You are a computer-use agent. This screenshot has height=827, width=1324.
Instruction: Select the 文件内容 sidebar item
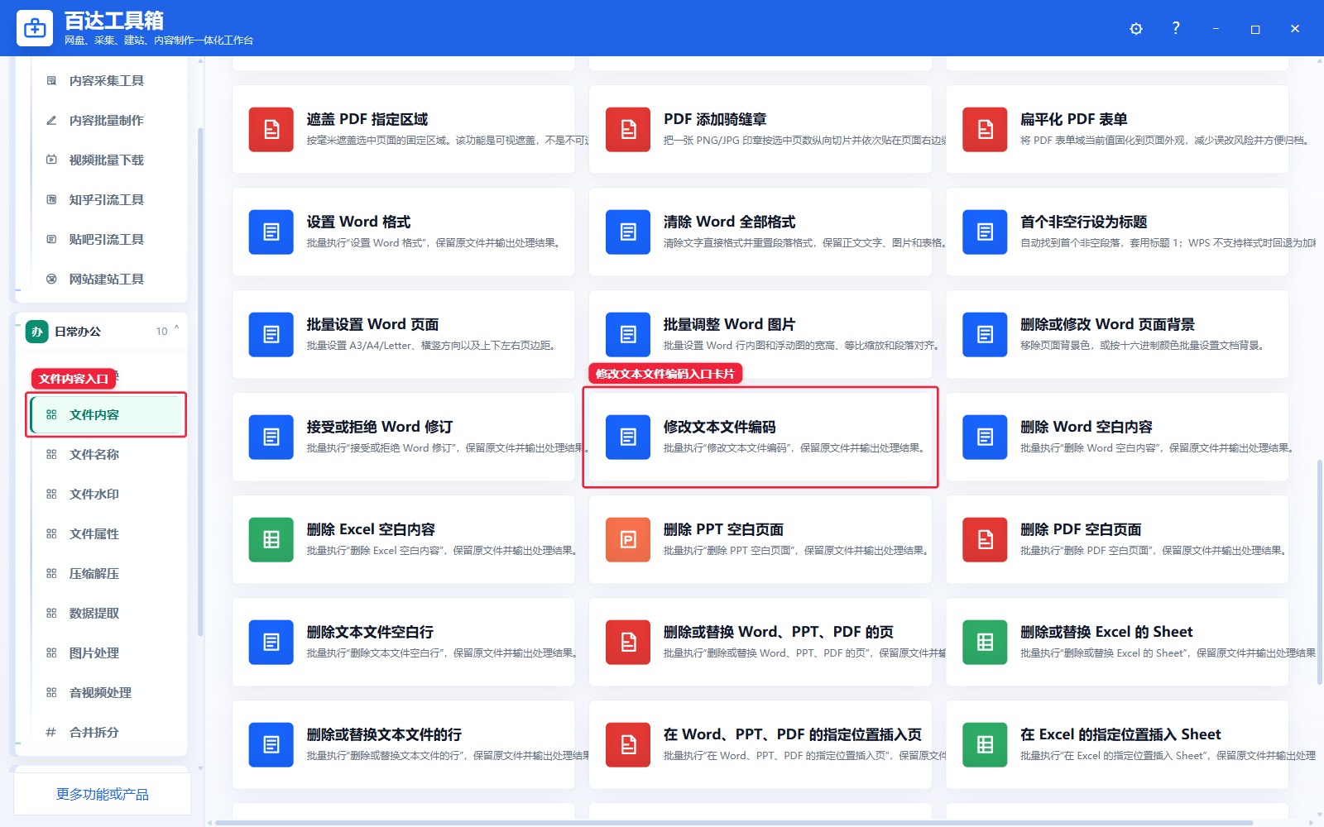click(x=106, y=415)
